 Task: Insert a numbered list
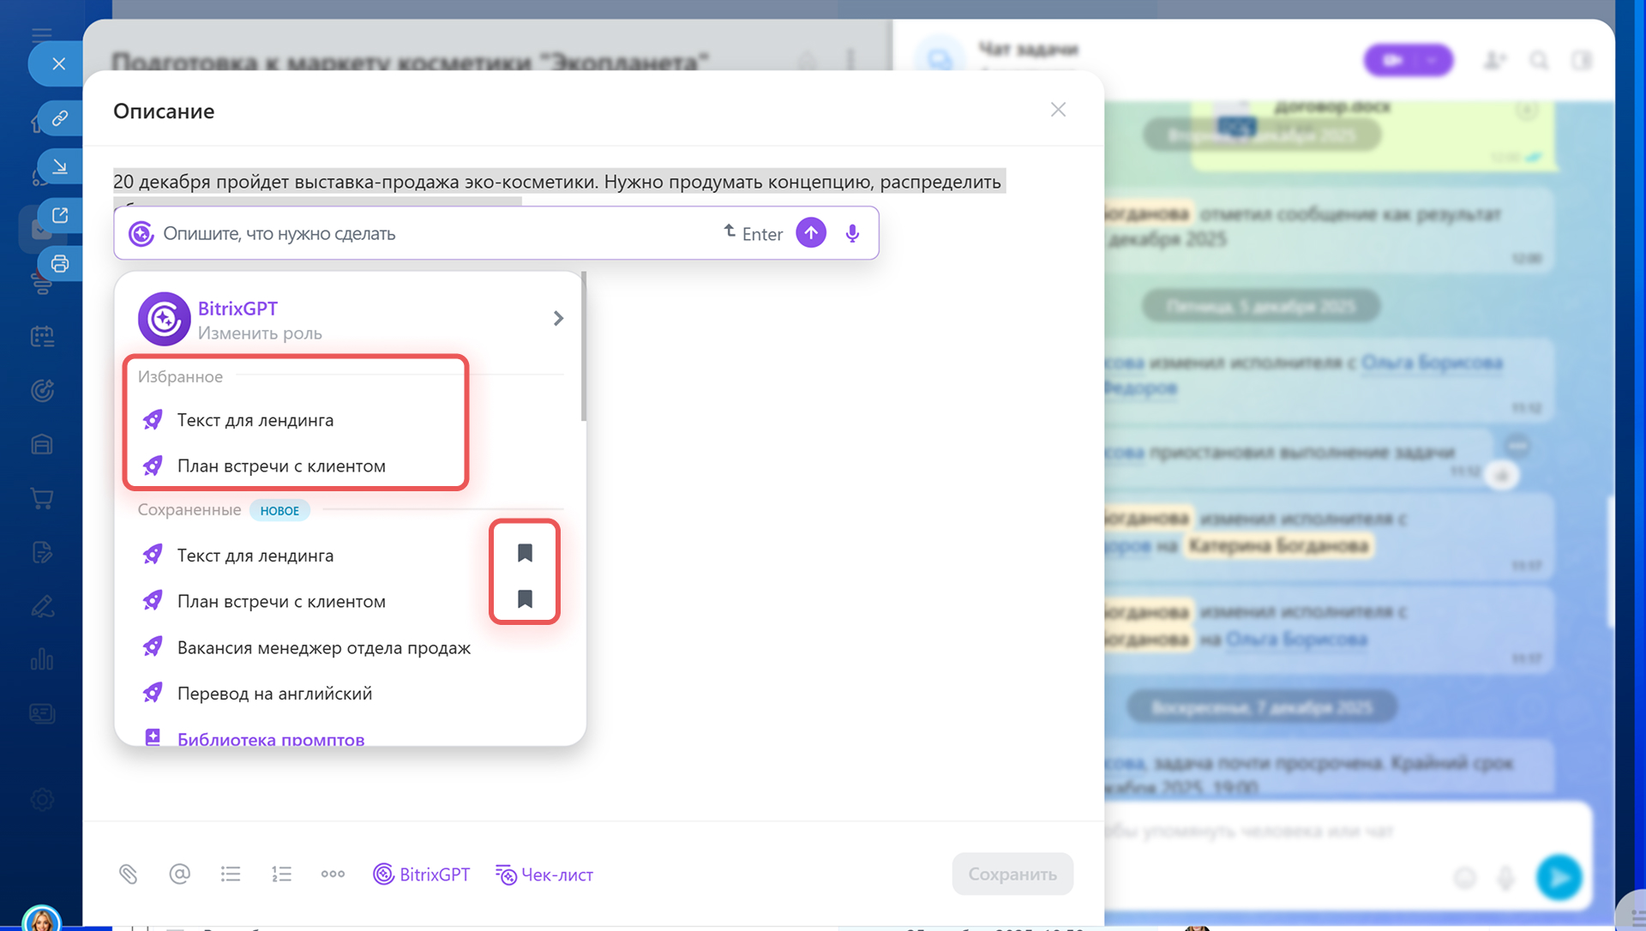(282, 874)
